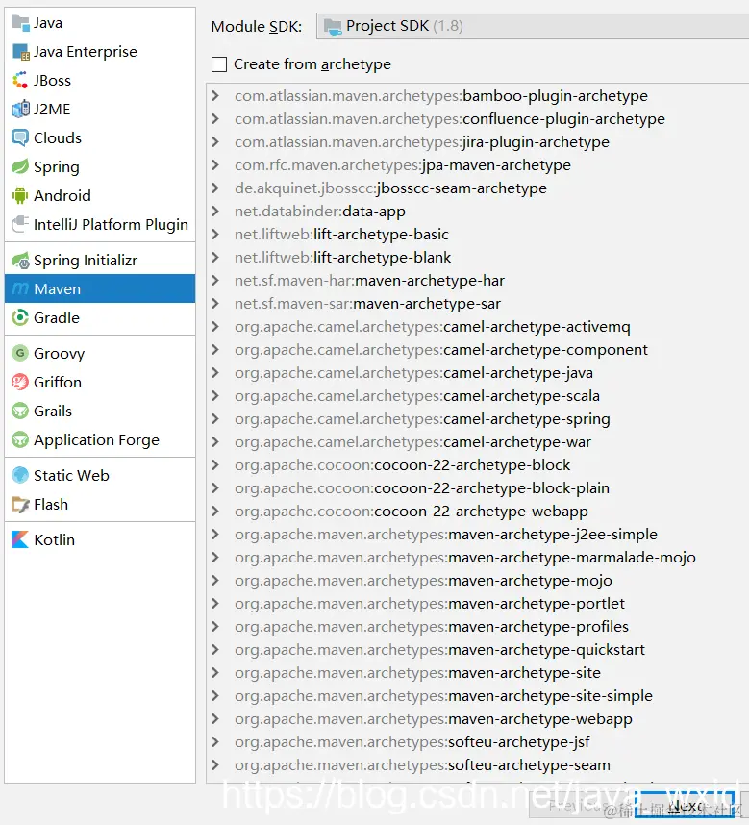Click the Java project type icon
749x825 pixels.
[20, 23]
